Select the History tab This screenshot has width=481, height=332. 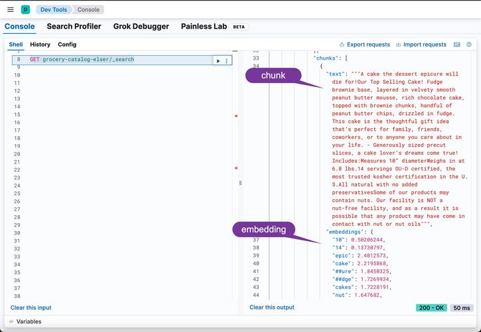point(40,44)
